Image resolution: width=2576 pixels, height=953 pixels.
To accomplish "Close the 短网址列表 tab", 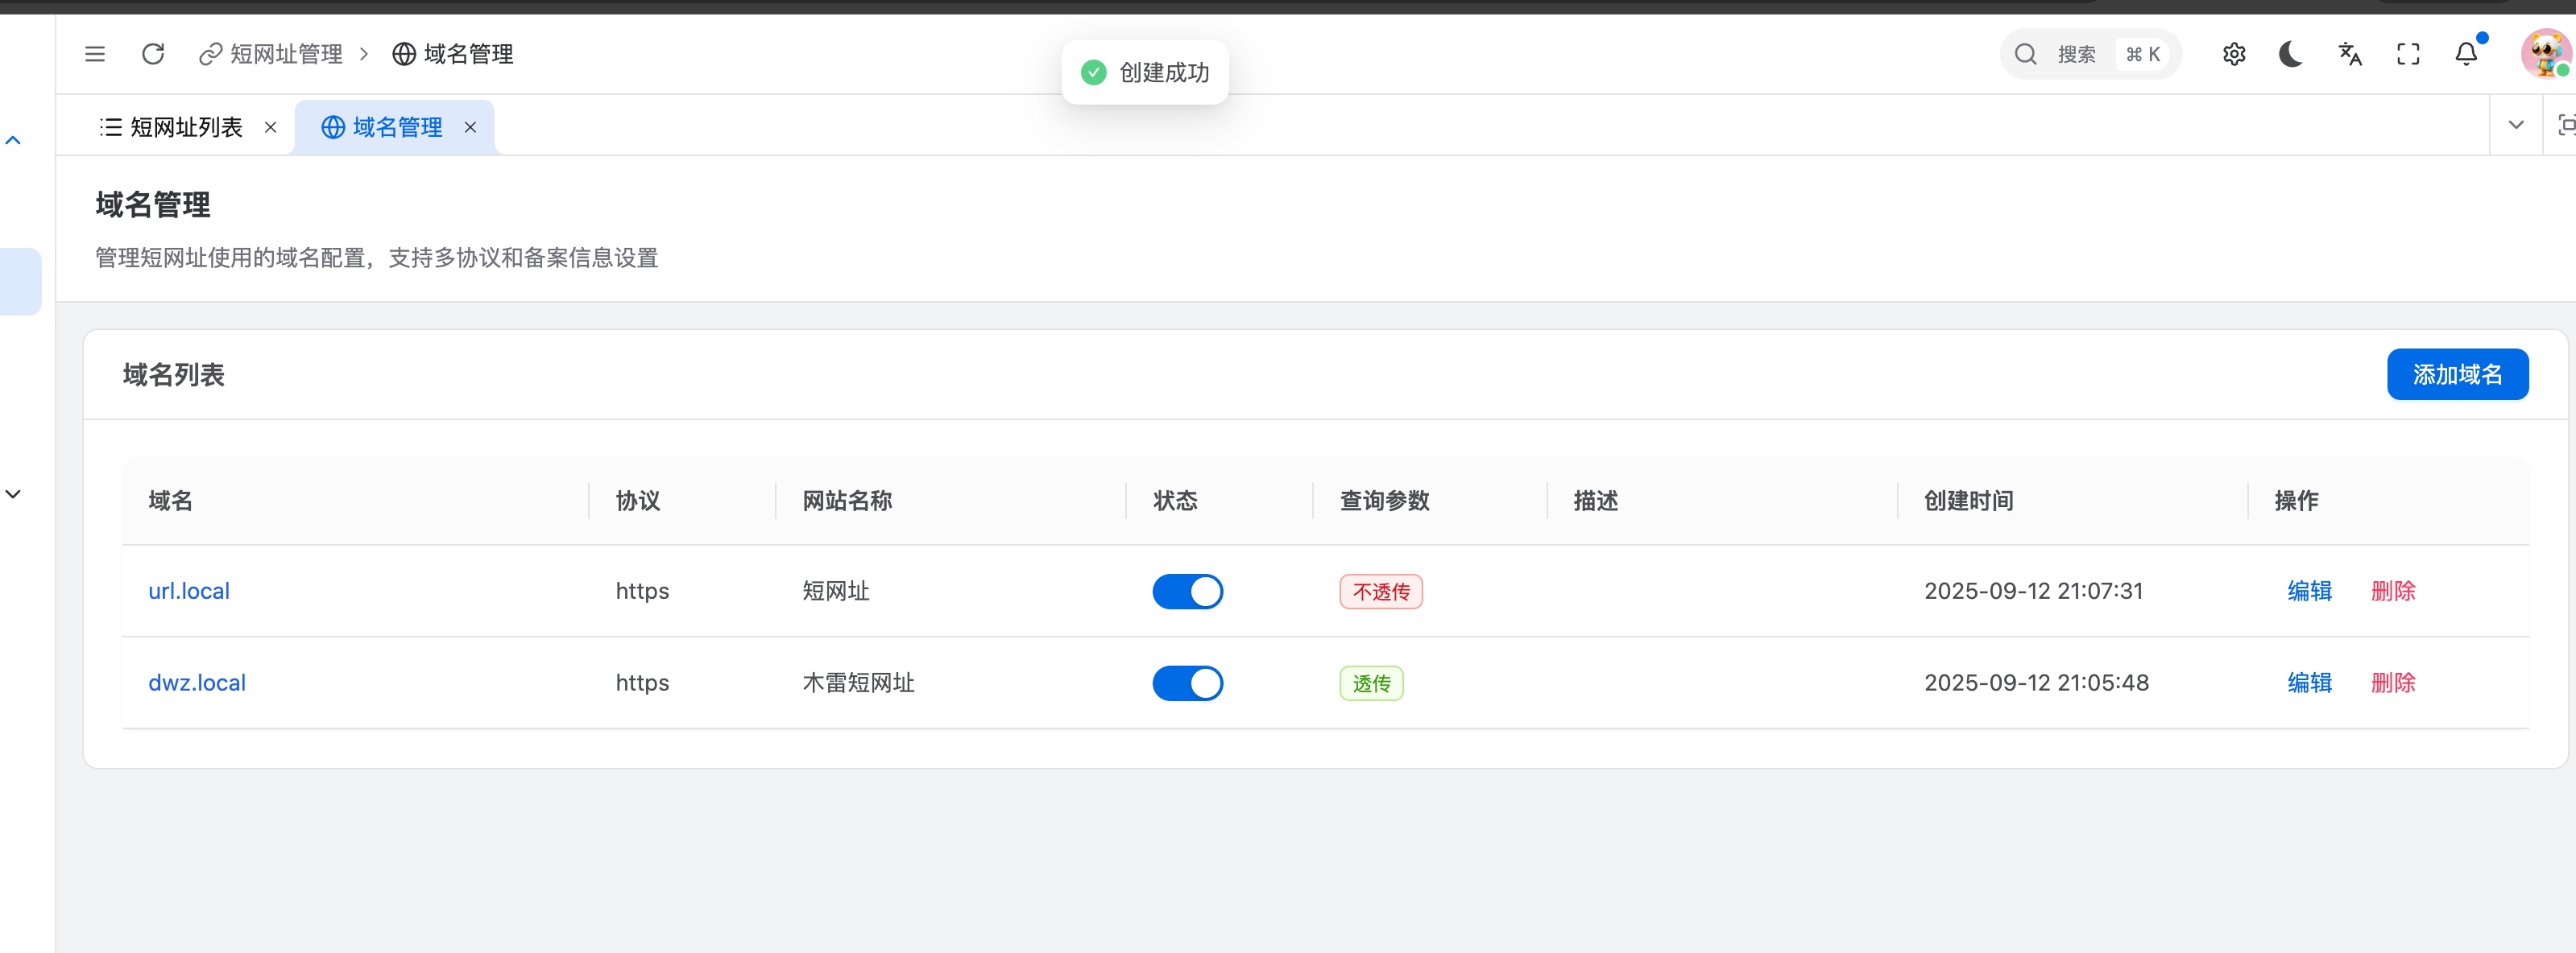I will coord(270,127).
